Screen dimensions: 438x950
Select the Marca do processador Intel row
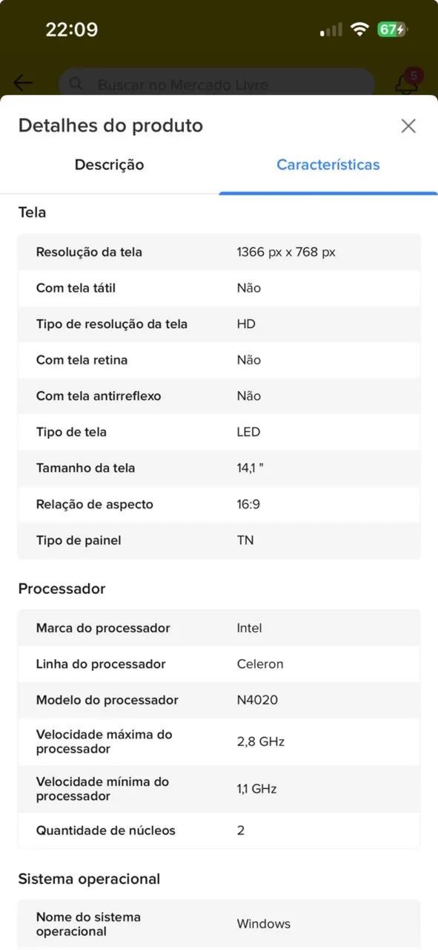click(219, 628)
